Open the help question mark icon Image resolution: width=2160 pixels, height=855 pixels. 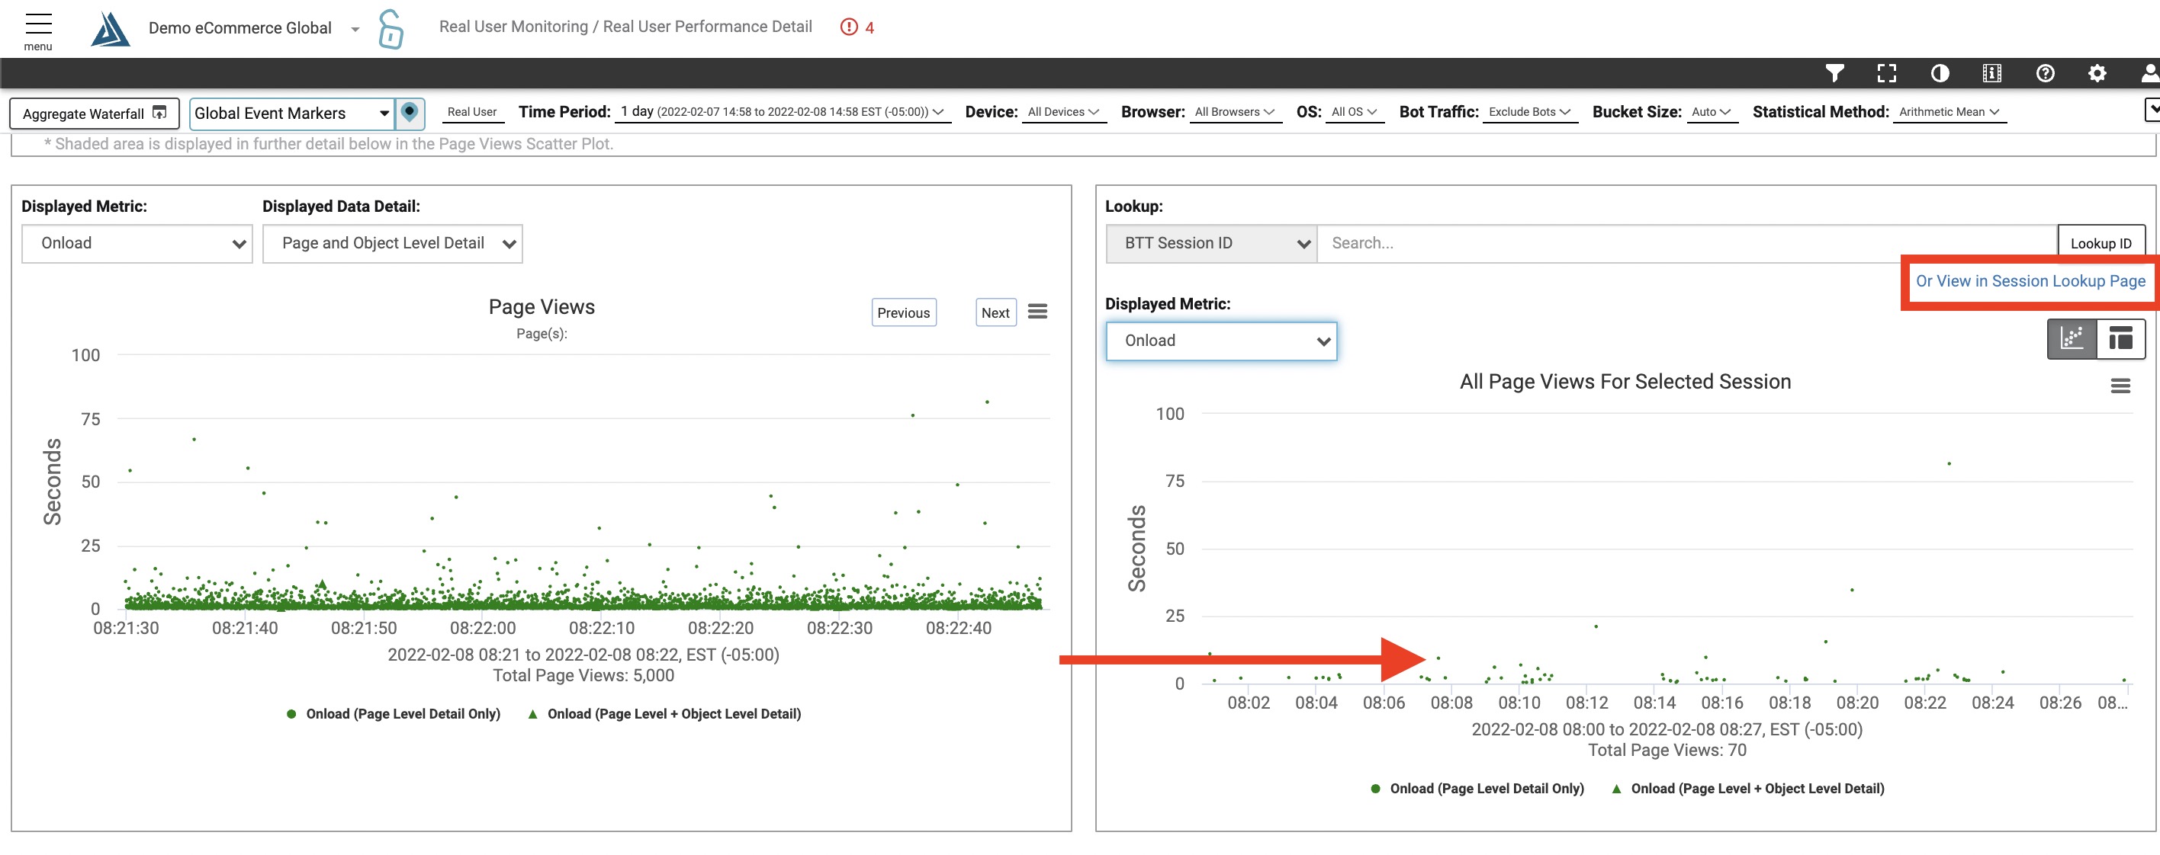(x=2044, y=74)
